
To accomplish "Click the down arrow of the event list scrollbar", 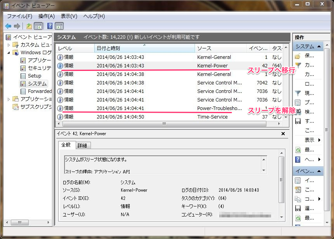I will 286,117.
